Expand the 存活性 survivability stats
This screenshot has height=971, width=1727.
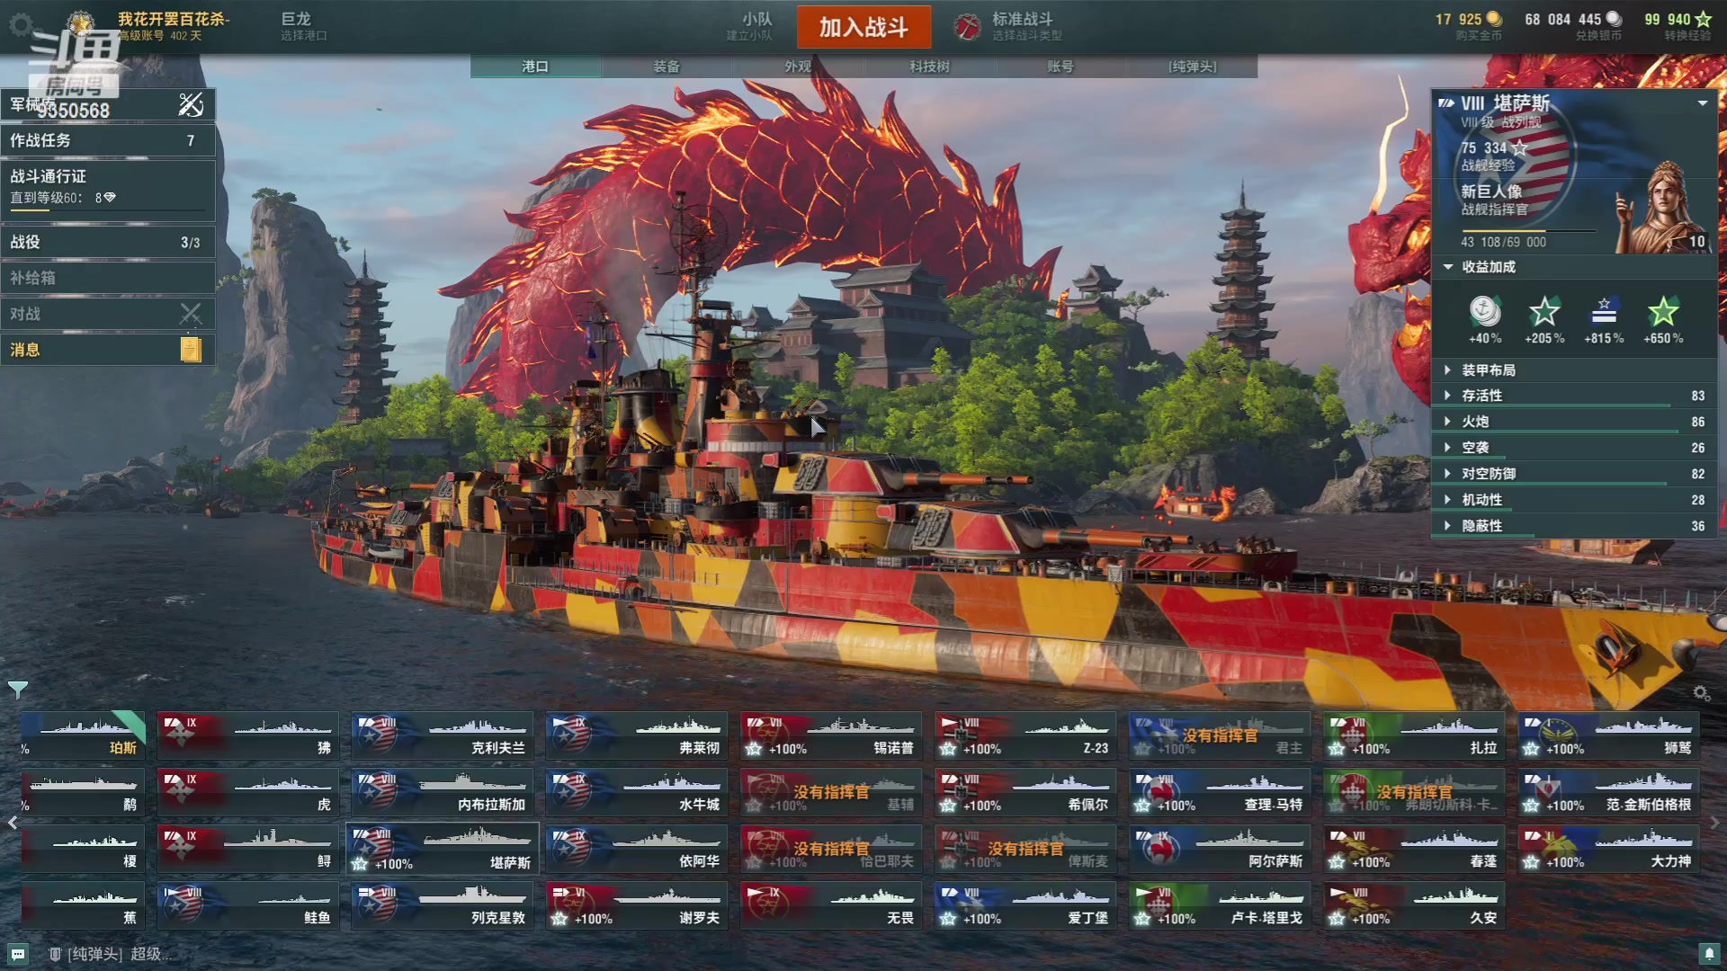1574,396
